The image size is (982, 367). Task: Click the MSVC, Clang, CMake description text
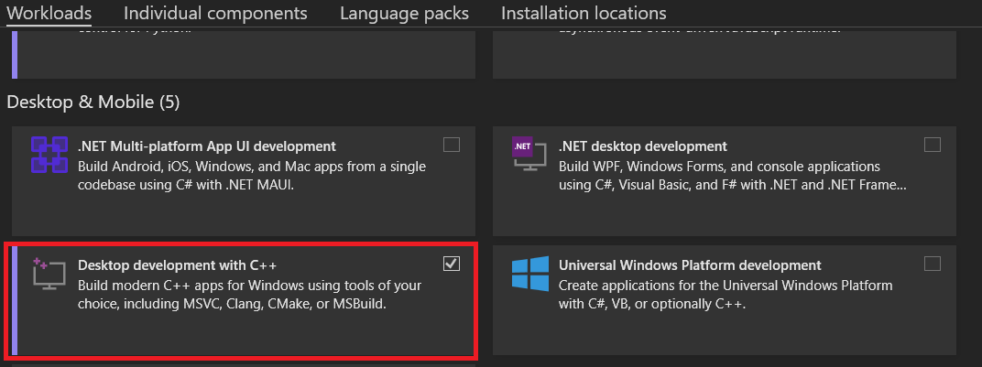pyautogui.click(x=249, y=295)
